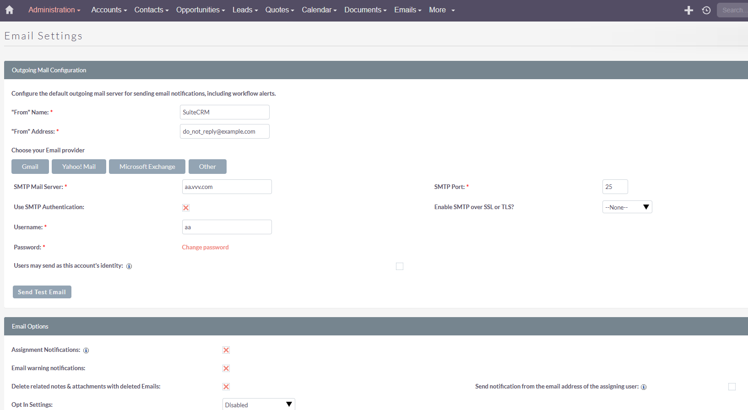Image resolution: width=748 pixels, height=410 pixels.
Task: Open the SMTP over SSL or TLS dropdown
Action: pos(627,207)
